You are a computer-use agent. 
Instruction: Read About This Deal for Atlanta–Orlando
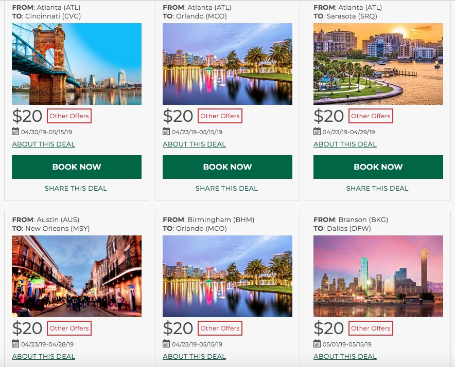coord(194,144)
